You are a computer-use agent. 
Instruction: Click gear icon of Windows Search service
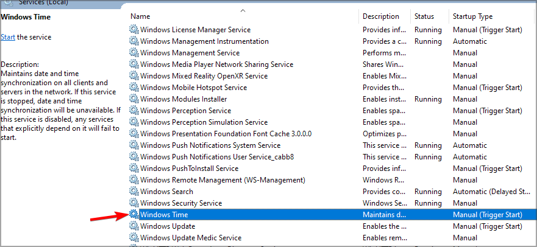[x=133, y=191]
